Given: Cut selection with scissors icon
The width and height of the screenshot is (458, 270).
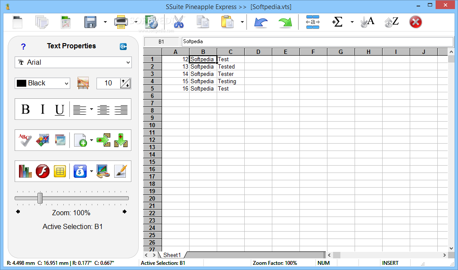Looking at the screenshot, I should pos(179,22).
